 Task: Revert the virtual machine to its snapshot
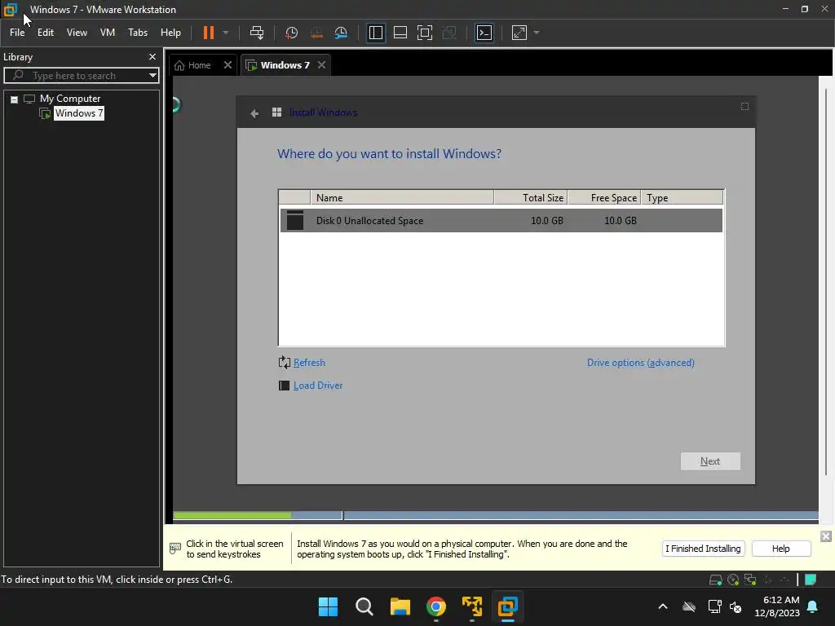point(316,33)
